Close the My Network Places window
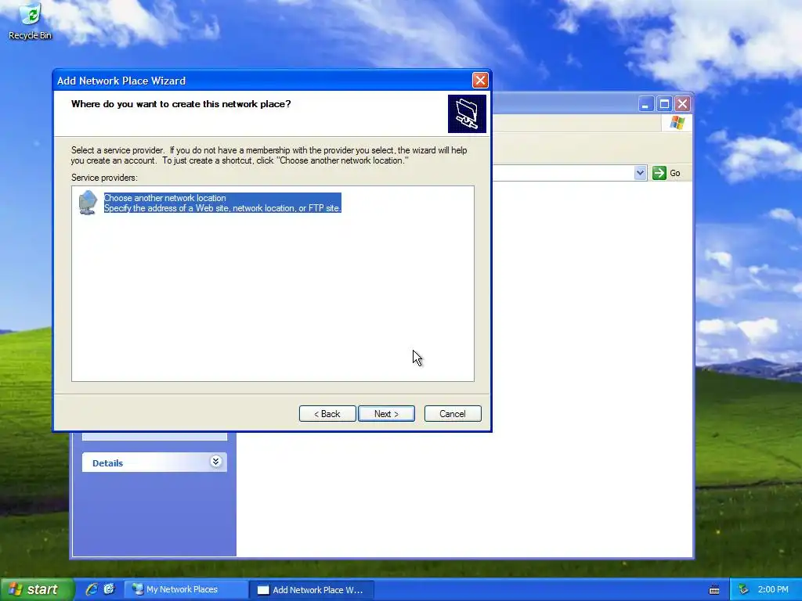802x601 pixels. [x=682, y=104]
